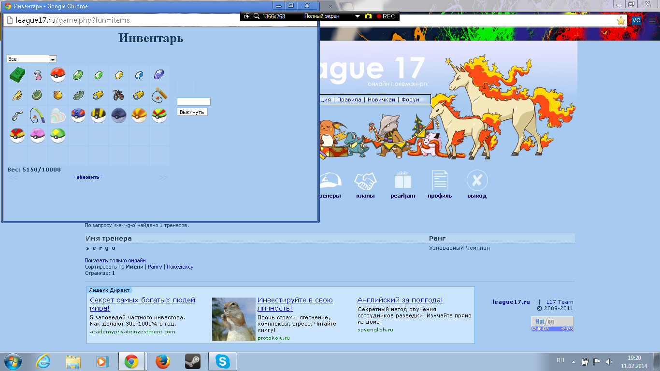Select the orange-striped sunny ball
Image resolution: width=660 pixels, height=371 pixels.
pyautogui.click(x=139, y=115)
